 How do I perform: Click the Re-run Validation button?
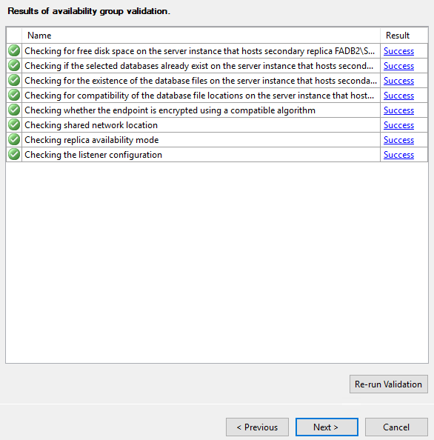click(x=389, y=384)
